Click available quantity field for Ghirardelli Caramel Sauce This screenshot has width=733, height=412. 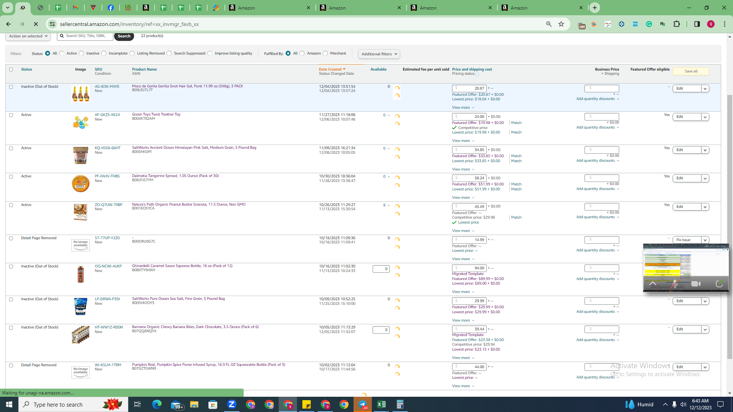point(381,269)
